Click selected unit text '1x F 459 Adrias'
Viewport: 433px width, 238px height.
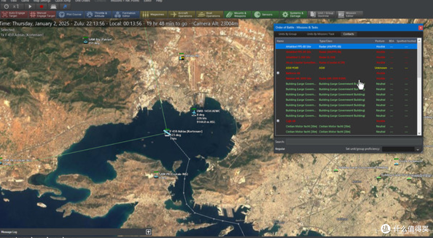22,35
